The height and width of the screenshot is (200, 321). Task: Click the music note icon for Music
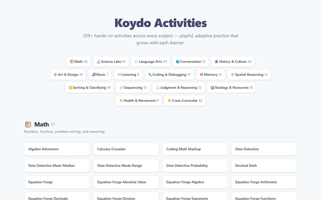(94, 74)
